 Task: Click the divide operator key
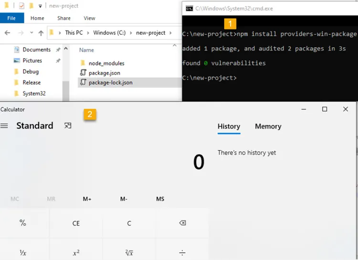pyautogui.click(x=182, y=252)
